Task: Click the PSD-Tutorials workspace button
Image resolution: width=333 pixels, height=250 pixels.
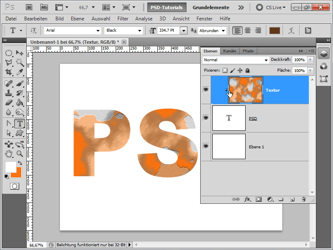Action: [x=166, y=7]
